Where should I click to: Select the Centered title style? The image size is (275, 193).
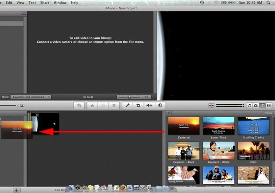(184, 126)
